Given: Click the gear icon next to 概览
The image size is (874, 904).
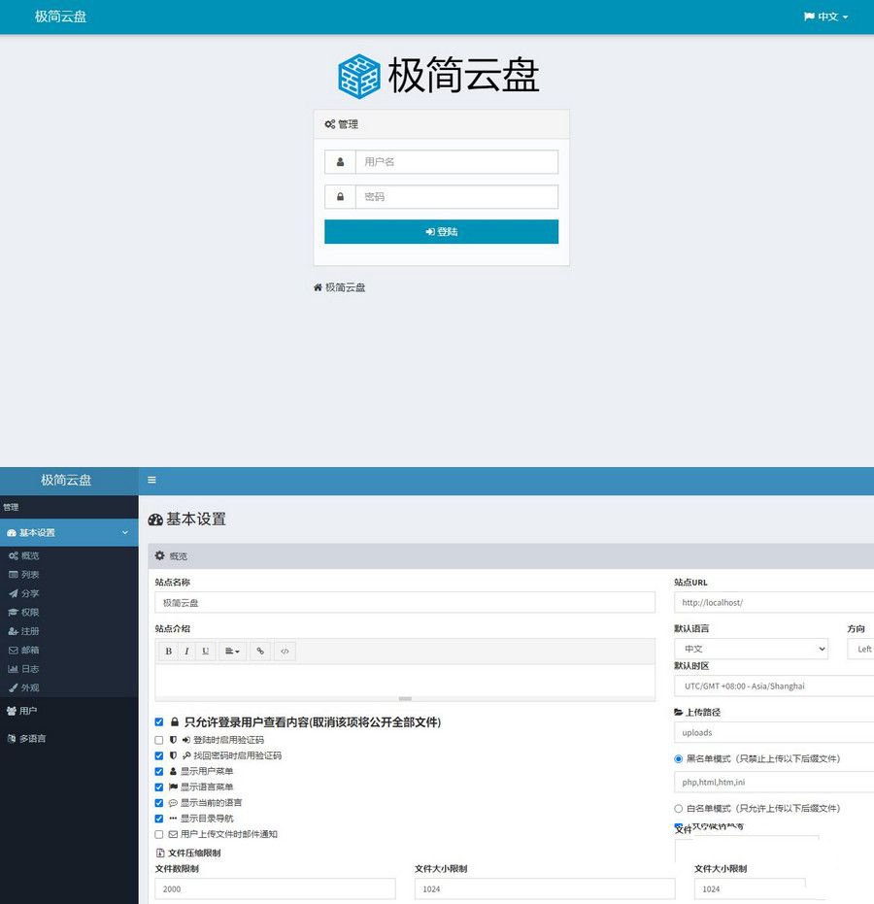Looking at the screenshot, I should click(x=160, y=555).
